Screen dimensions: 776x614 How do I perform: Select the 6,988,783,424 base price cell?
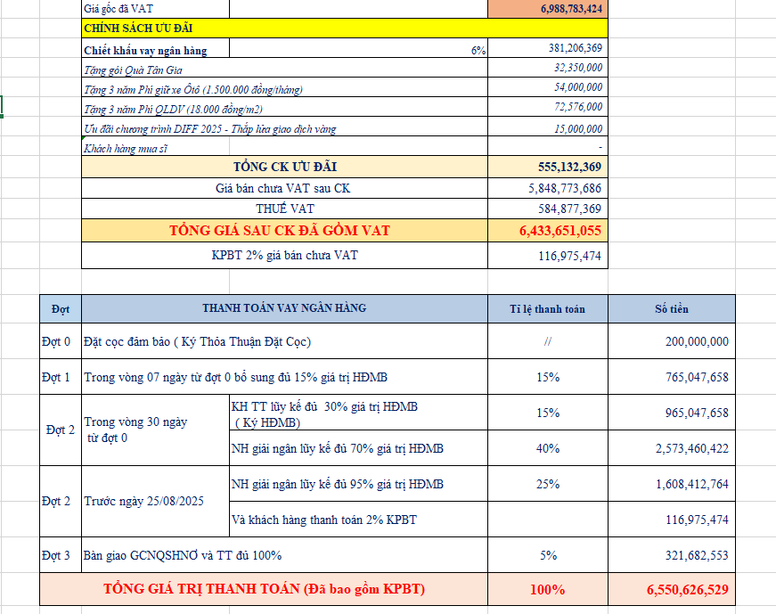click(547, 8)
